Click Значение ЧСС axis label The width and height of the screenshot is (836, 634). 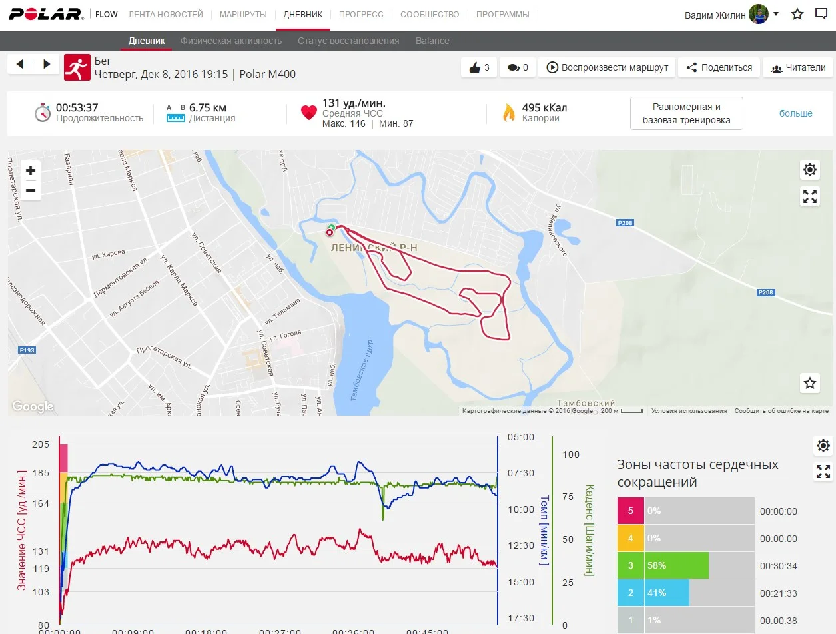point(21,529)
